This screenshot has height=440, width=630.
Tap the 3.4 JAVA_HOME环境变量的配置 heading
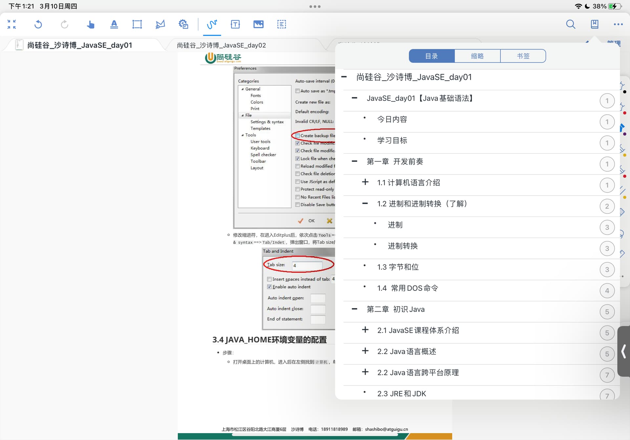pos(269,340)
